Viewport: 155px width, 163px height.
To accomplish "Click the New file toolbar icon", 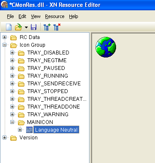I will [9, 27].
